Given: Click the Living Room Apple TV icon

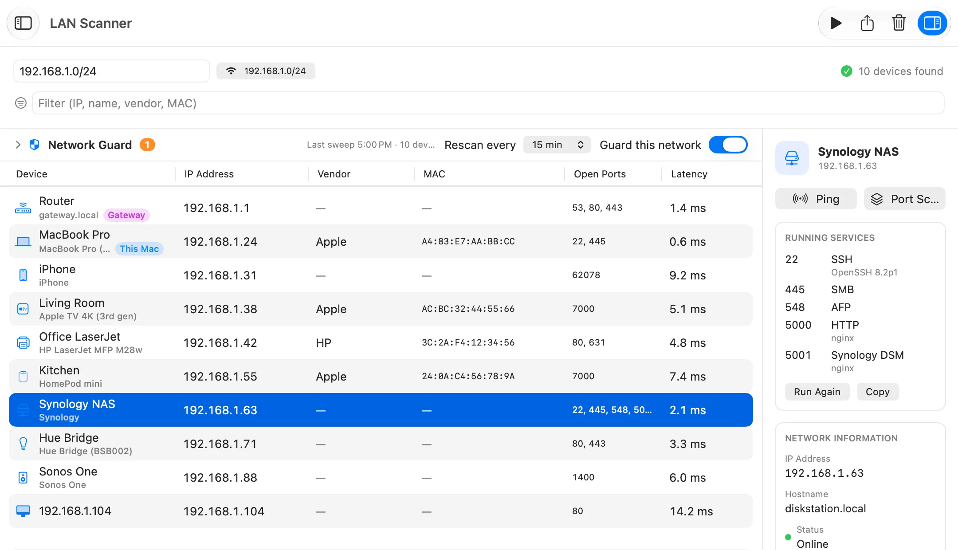Looking at the screenshot, I should pyautogui.click(x=23, y=309).
